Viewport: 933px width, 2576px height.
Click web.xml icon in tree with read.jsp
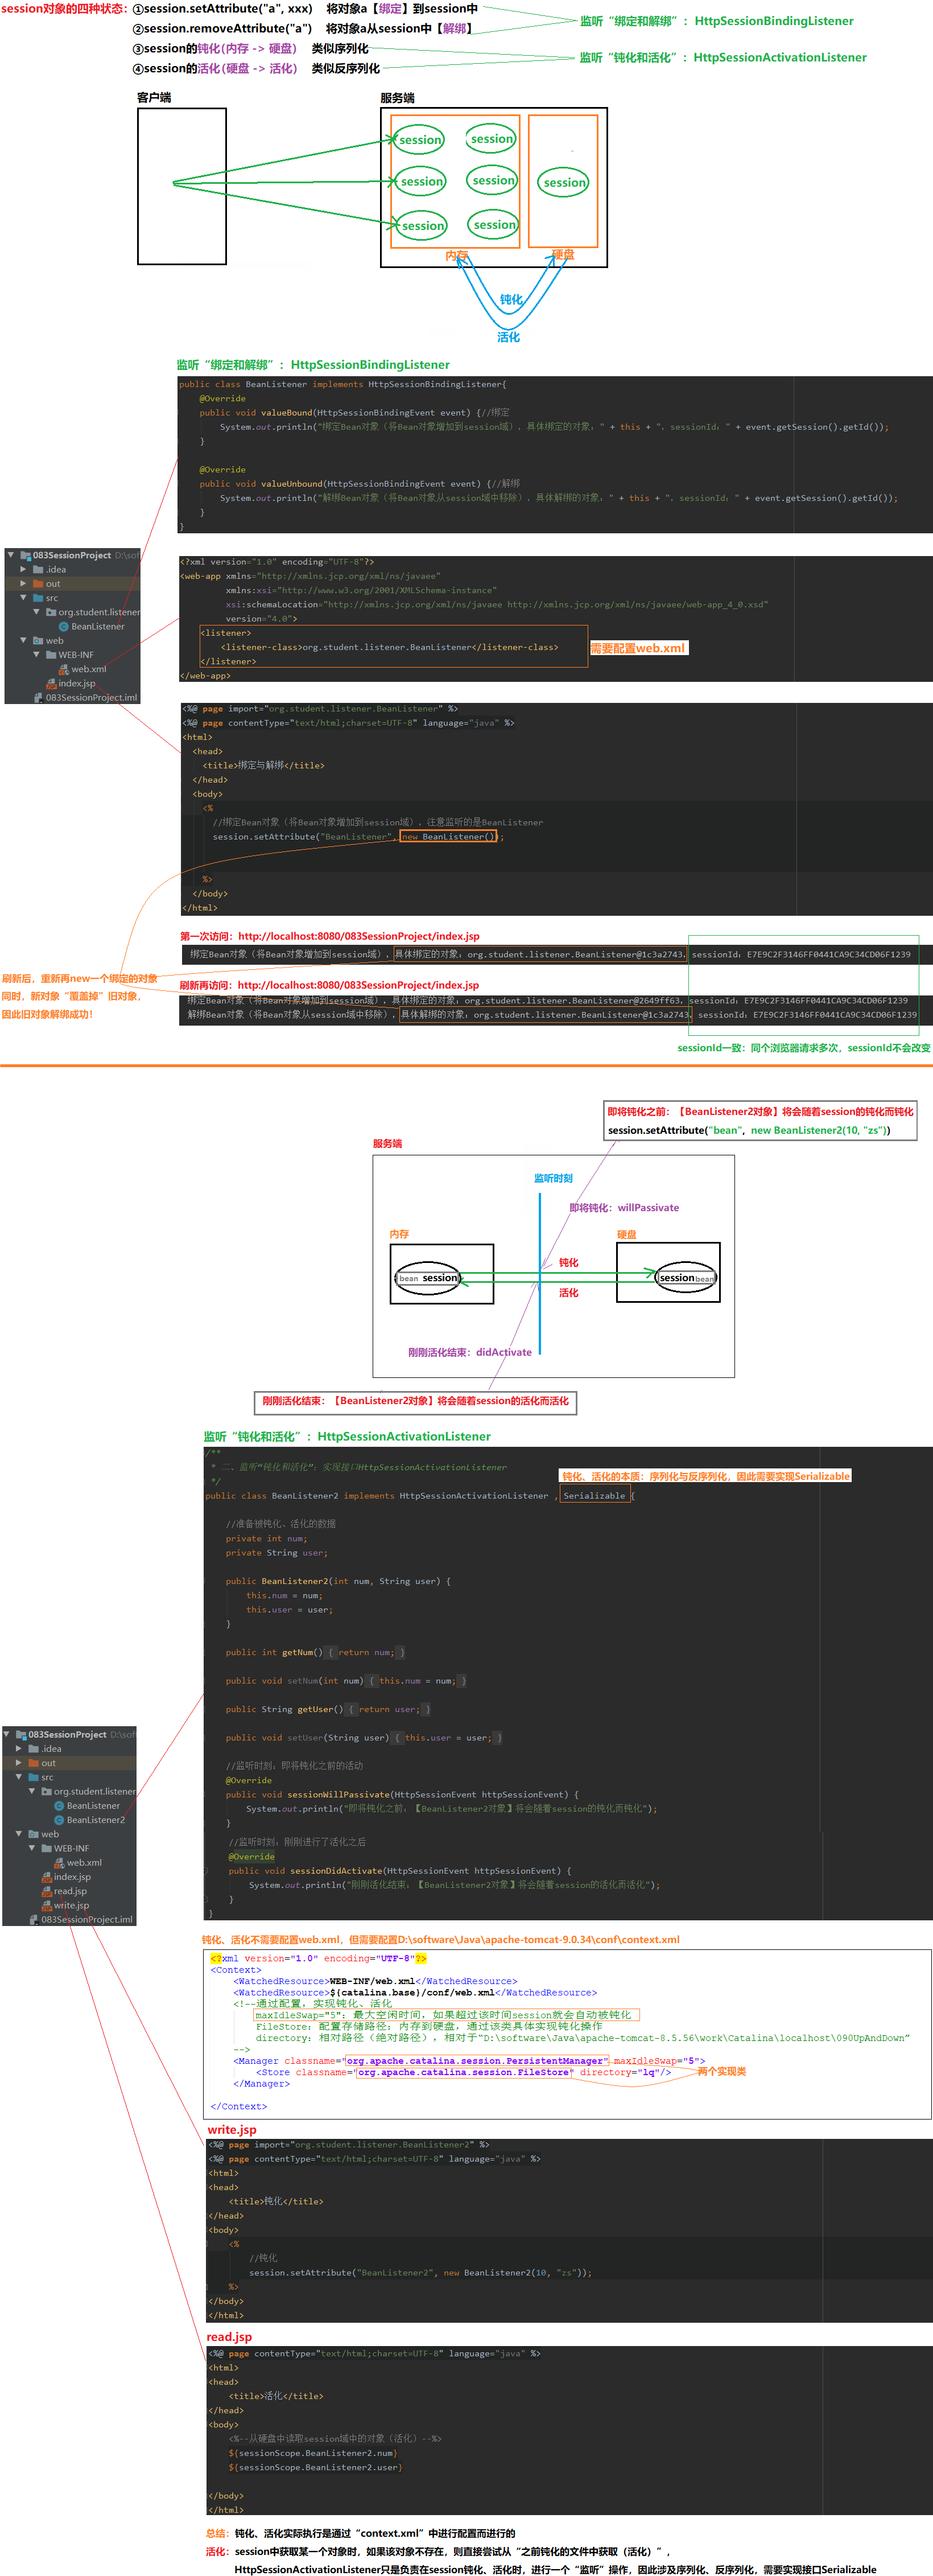pyautogui.click(x=59, y=1863)
